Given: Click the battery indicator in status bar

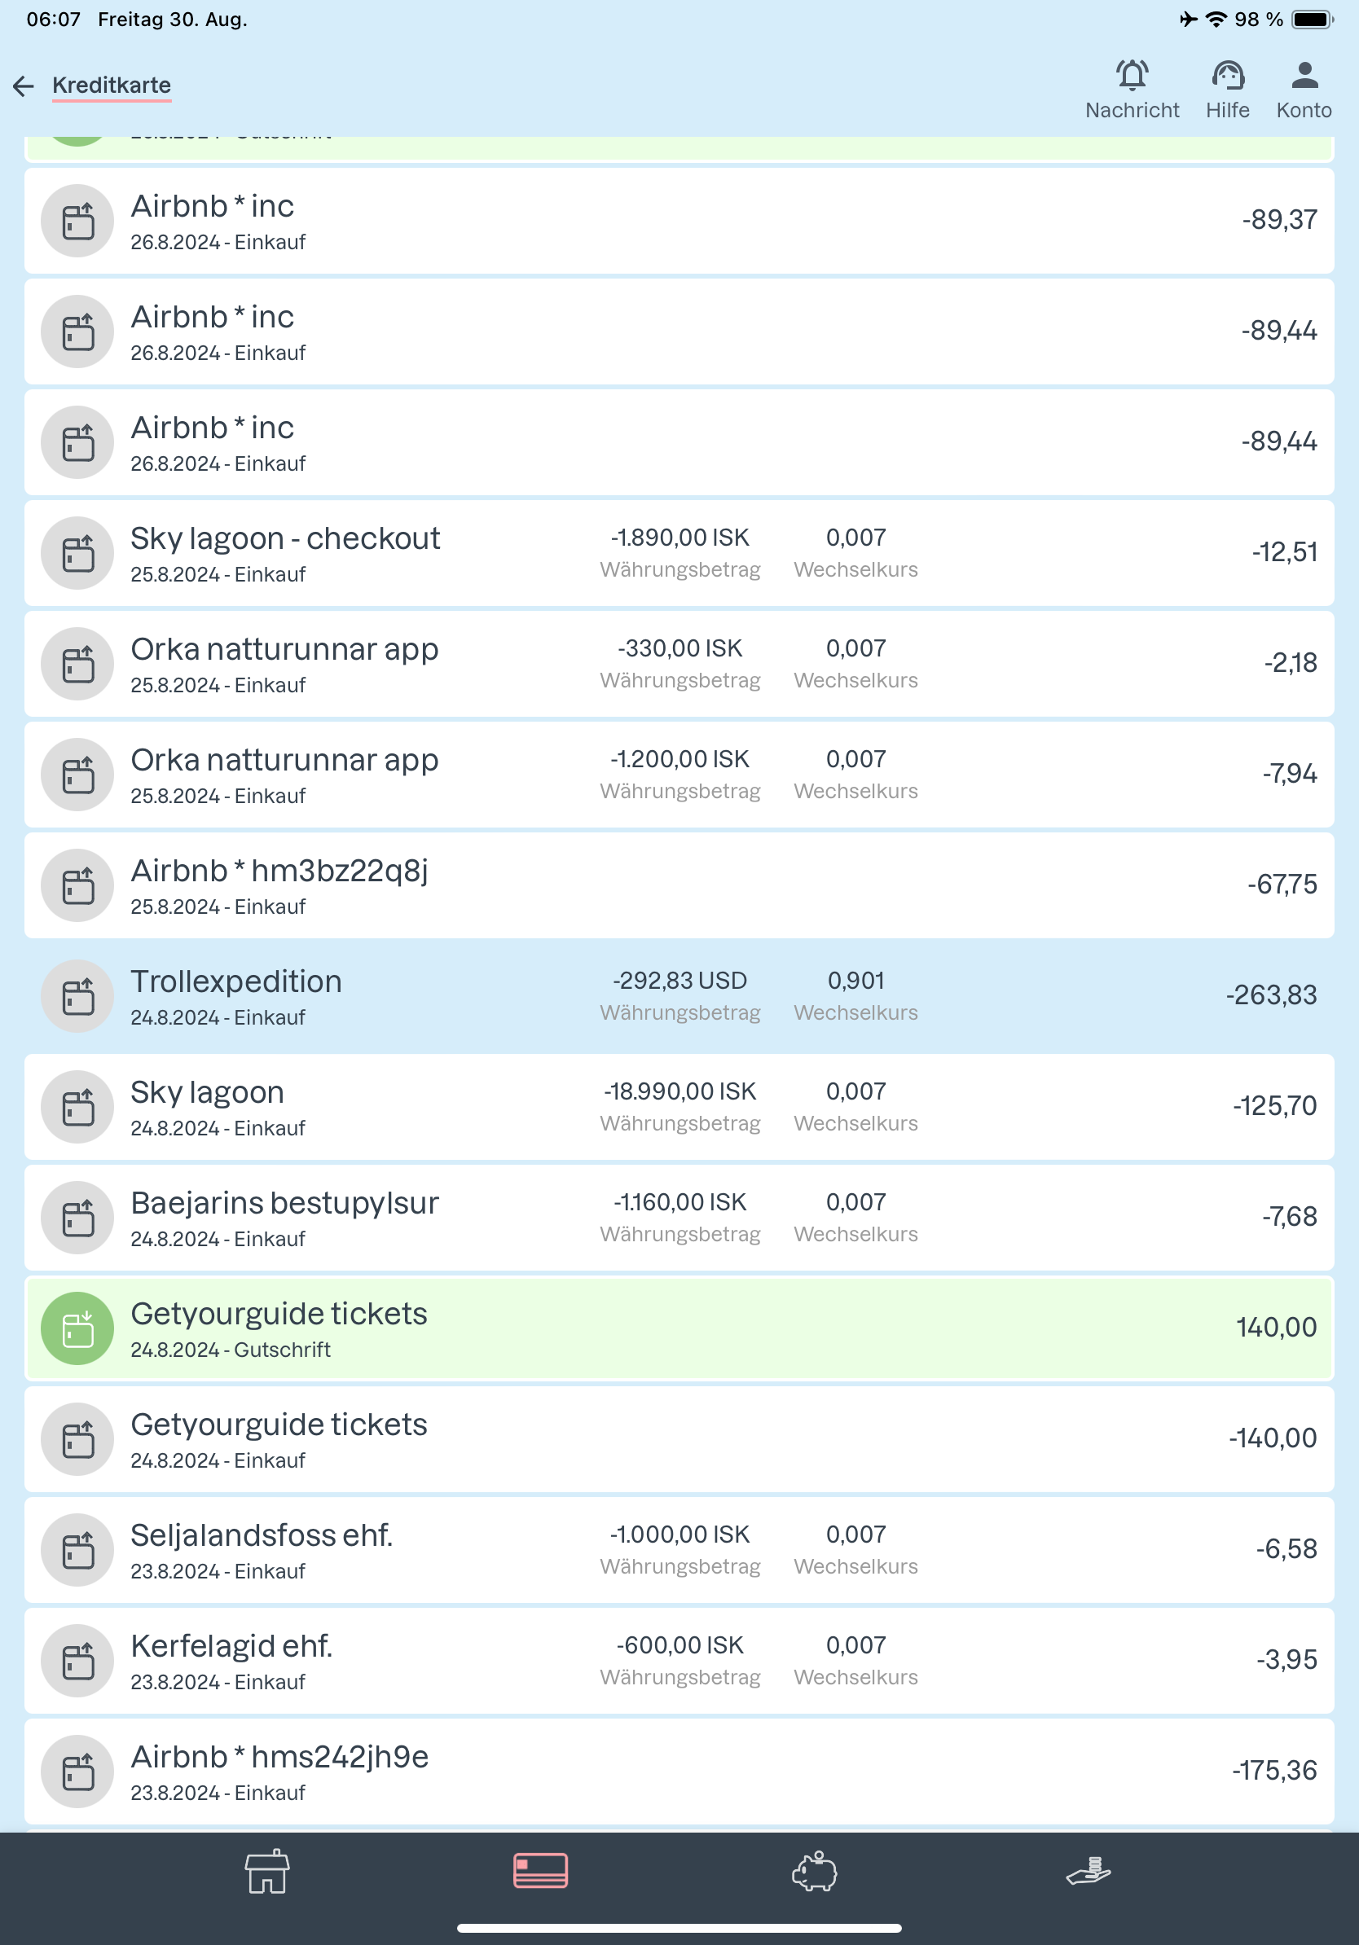Looking at the screenshot, I should tap(1313, 20).
